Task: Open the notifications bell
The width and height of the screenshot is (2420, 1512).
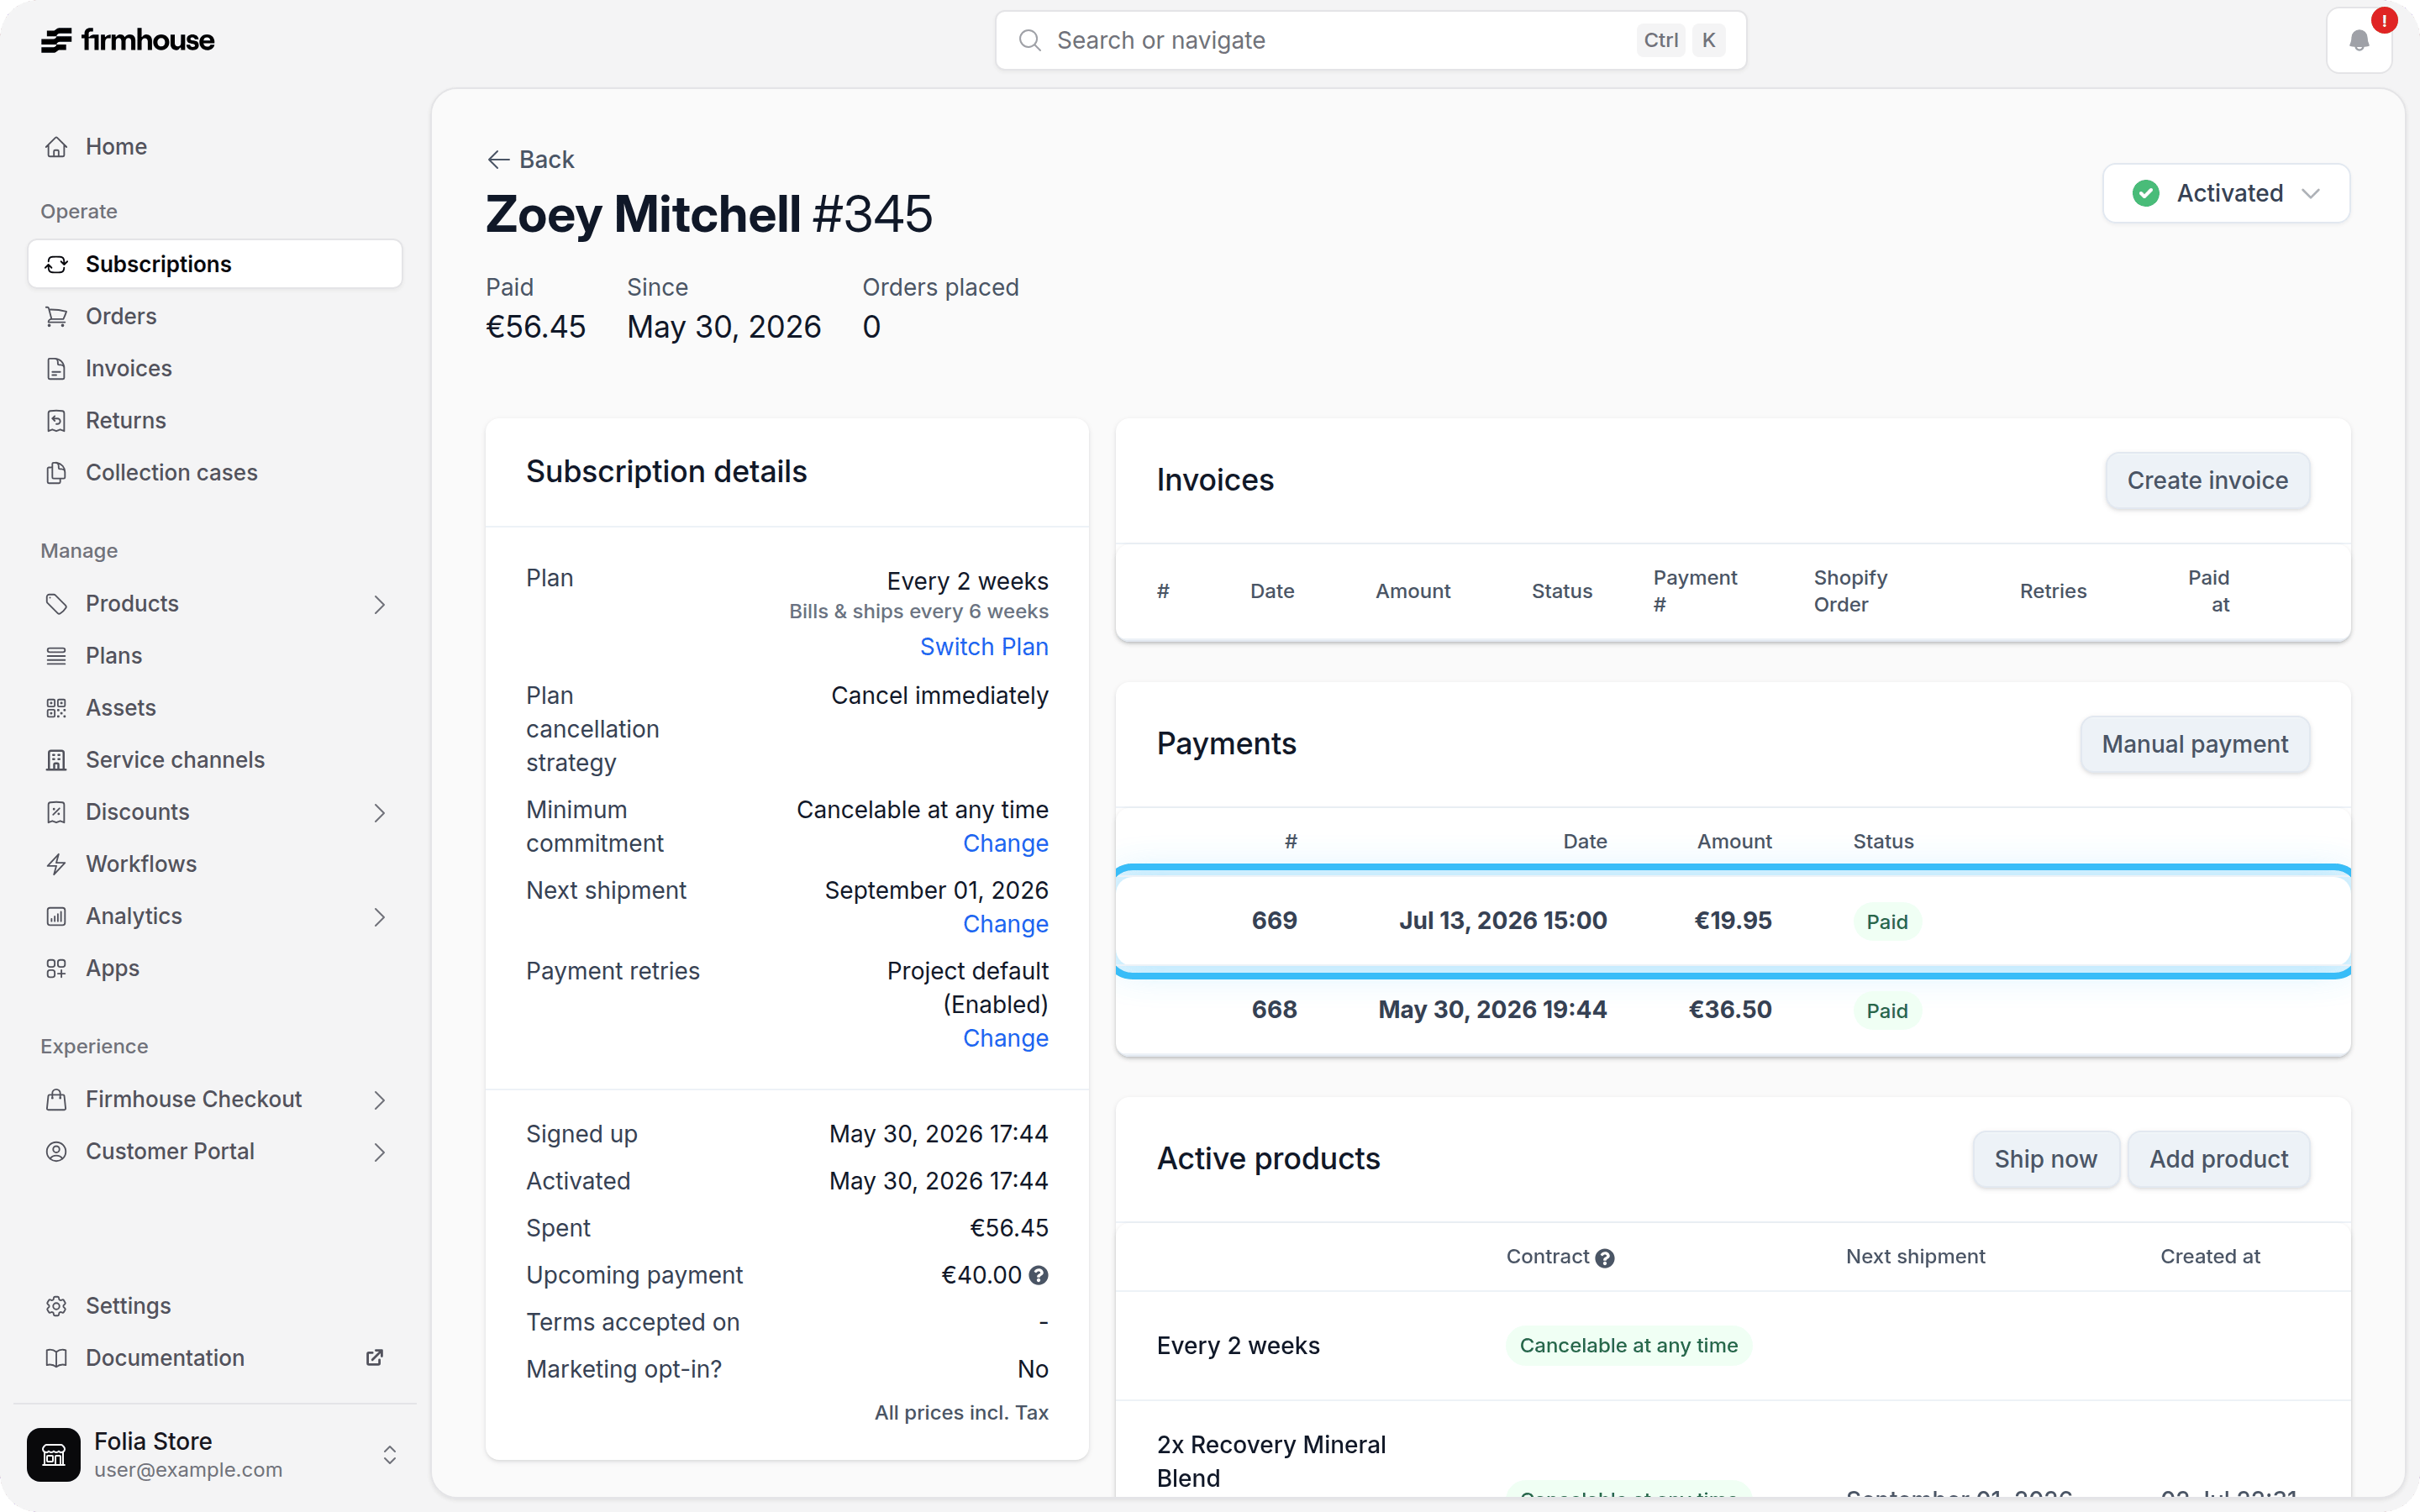Action: point(2359,41)
